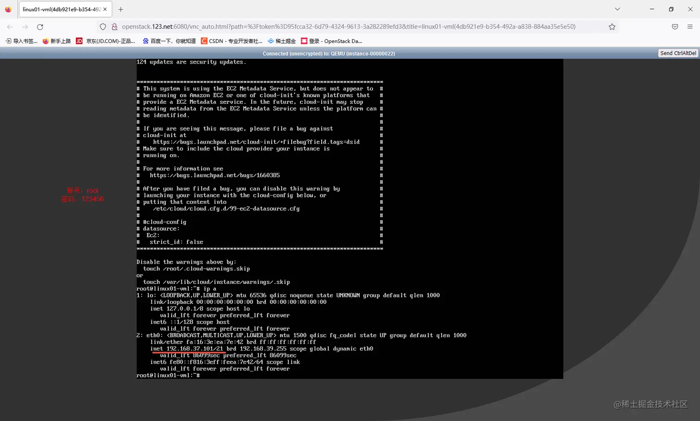This screenshot has width=700, height=421.
Task: Click the JD bookmark favicon
Action: 79,41
